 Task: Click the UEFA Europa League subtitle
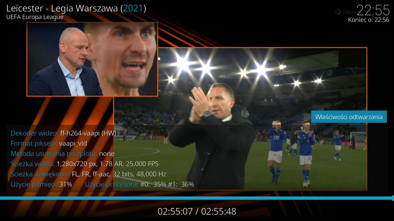pos(35,17)
